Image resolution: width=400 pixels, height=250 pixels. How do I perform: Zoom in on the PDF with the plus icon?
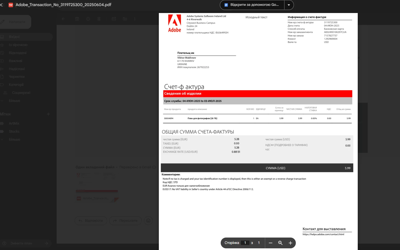[x=290, y=243]
